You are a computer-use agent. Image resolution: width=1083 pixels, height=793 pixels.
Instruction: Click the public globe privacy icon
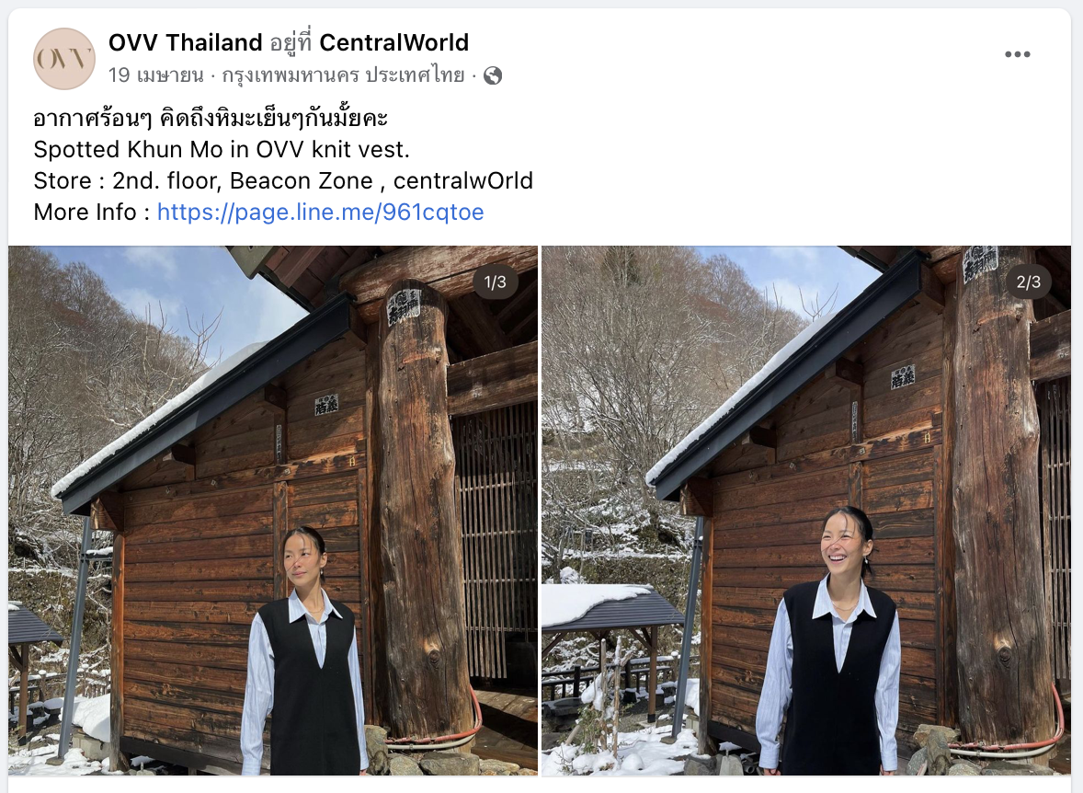tap(493, 75)
